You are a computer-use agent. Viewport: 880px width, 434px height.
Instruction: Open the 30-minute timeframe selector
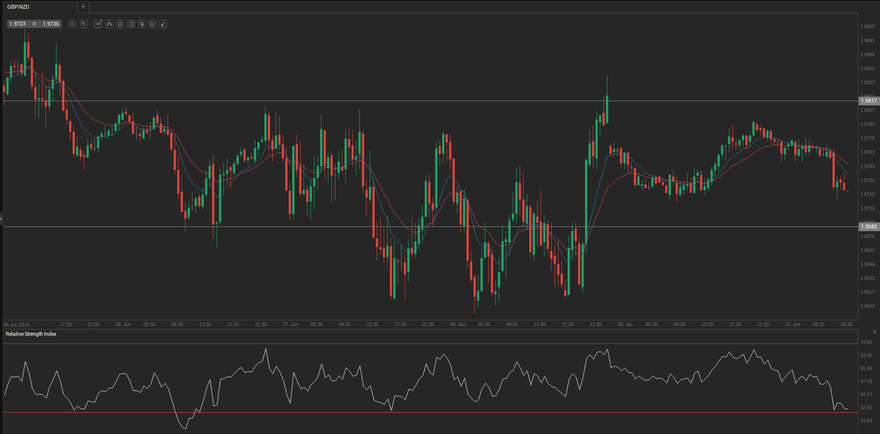click(98, 24)
